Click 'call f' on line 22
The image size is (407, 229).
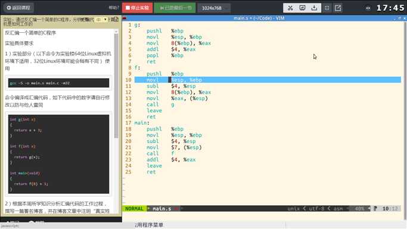point(160,153)
